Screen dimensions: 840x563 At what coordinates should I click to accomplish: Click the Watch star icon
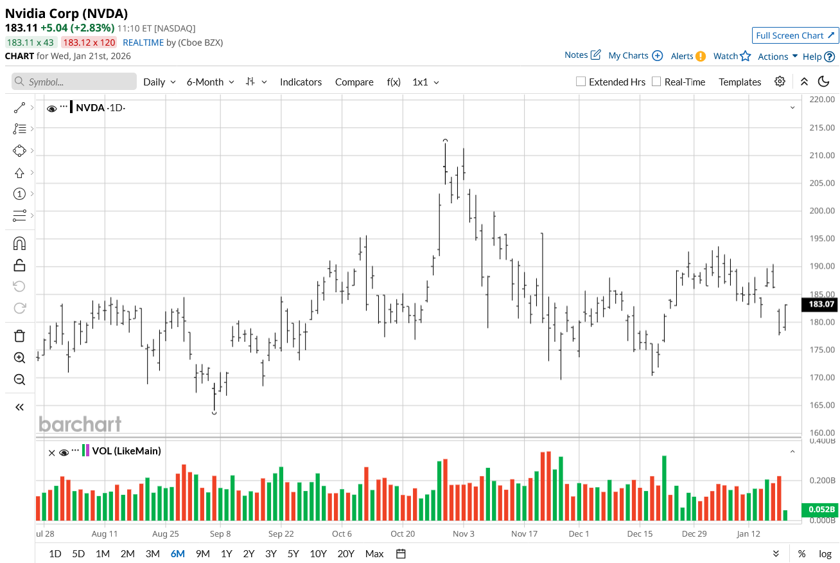coord(745,56)
